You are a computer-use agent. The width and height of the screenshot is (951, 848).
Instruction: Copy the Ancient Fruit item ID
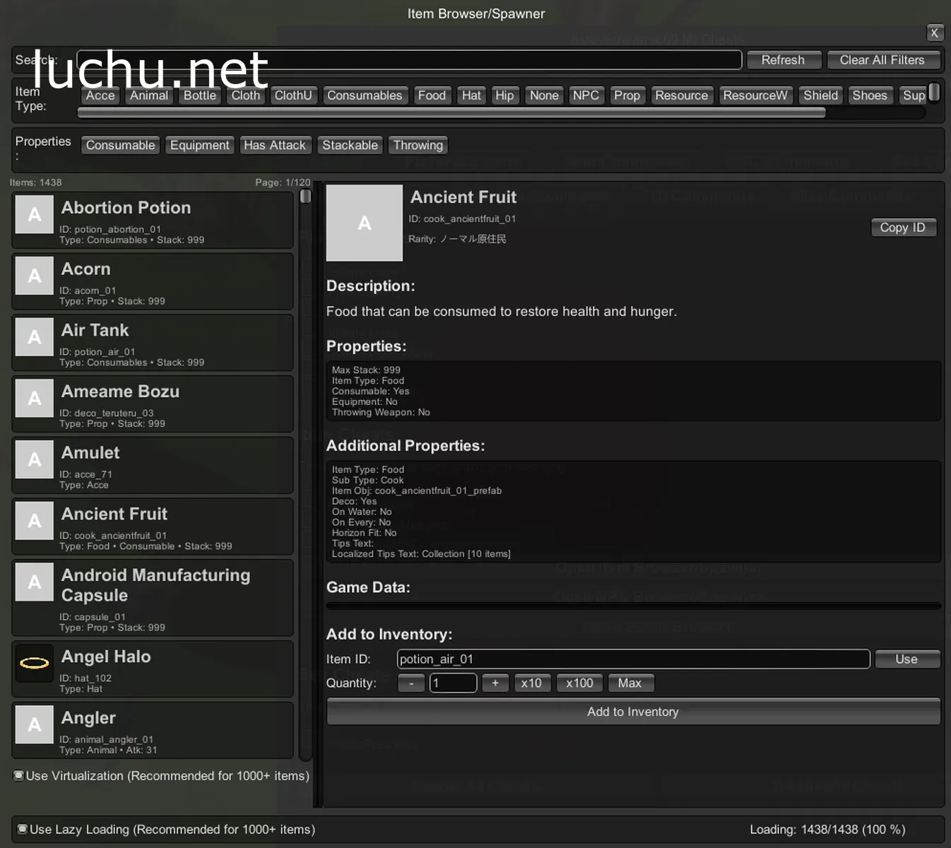(902, 228)
